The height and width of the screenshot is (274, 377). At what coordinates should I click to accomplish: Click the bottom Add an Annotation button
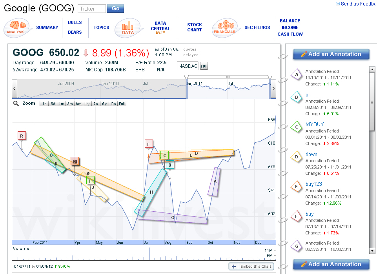(x=331, y=264)
